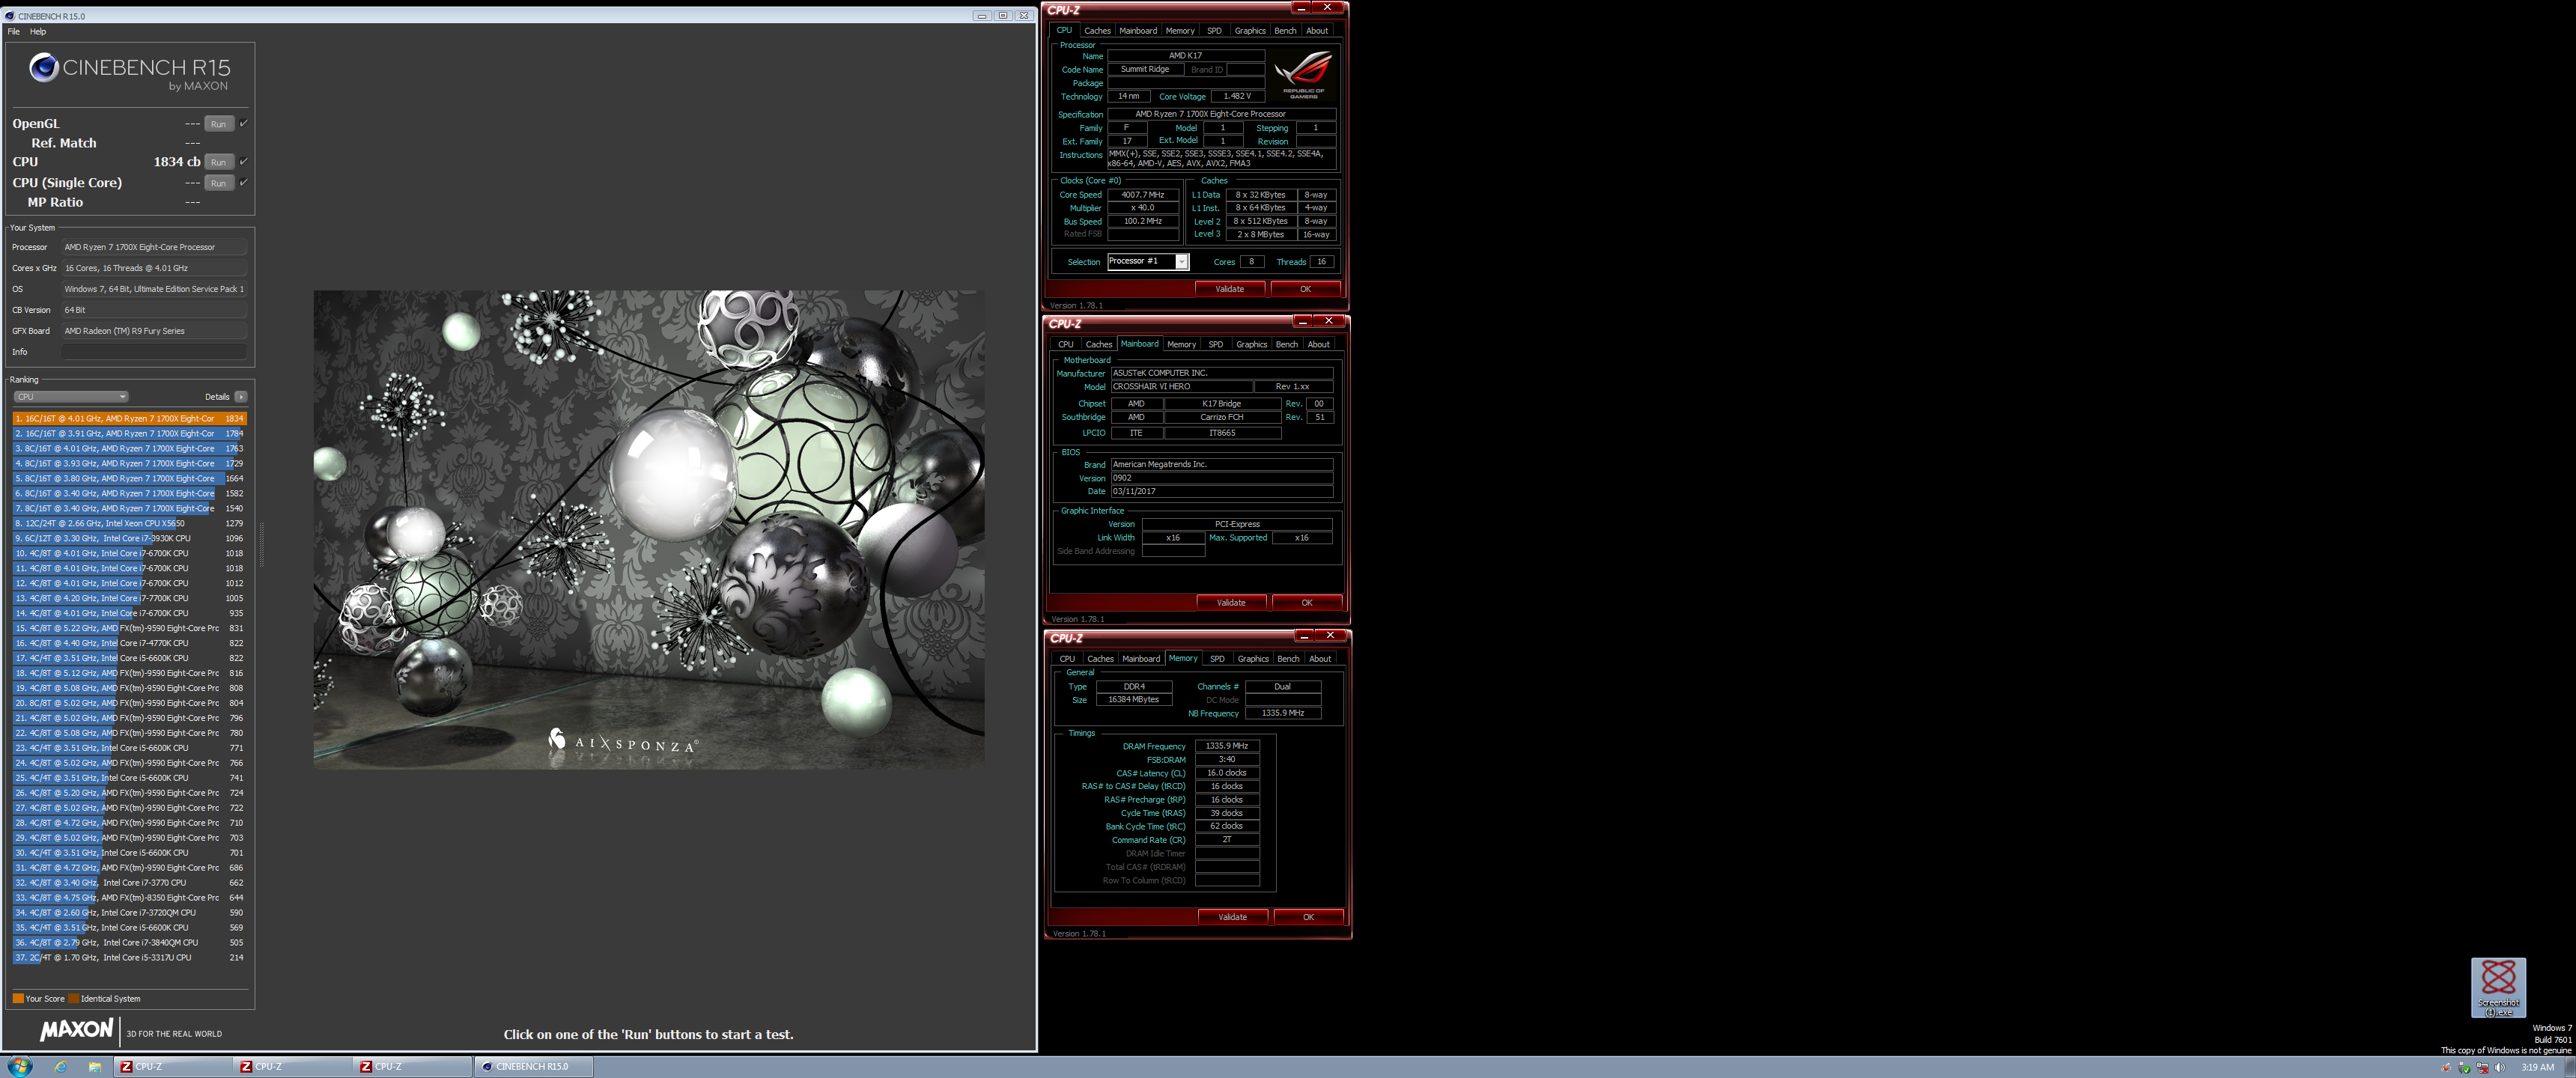Click the Cinebench icon in the title bar
The image size is (2576, 1078).
point(10,16)
